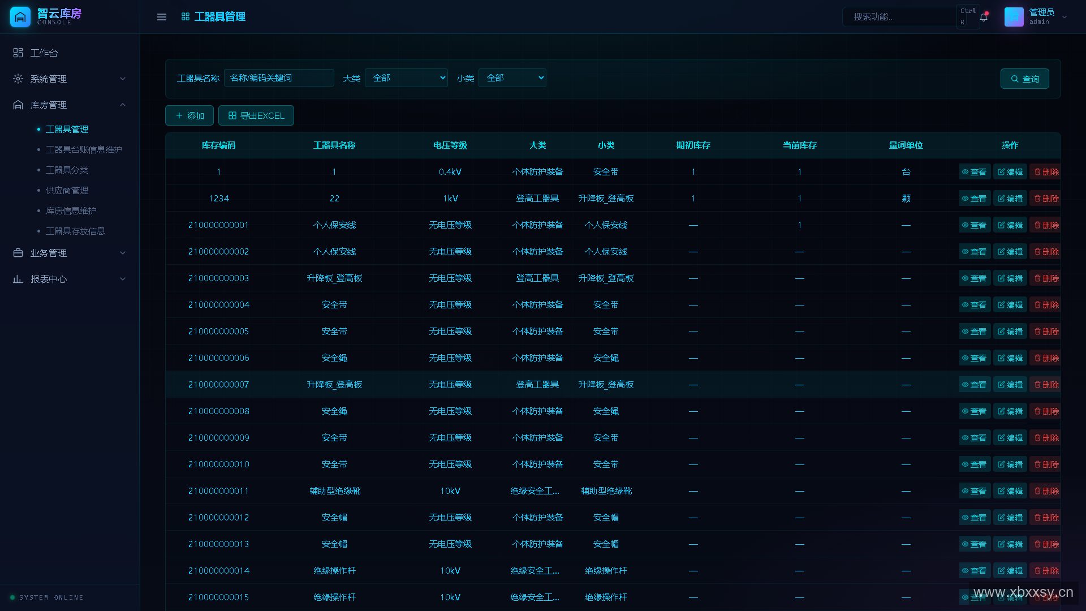1086x611 pixels.
Task: Open 工器具分类 submenu item
Action: (x=67, y=170)
